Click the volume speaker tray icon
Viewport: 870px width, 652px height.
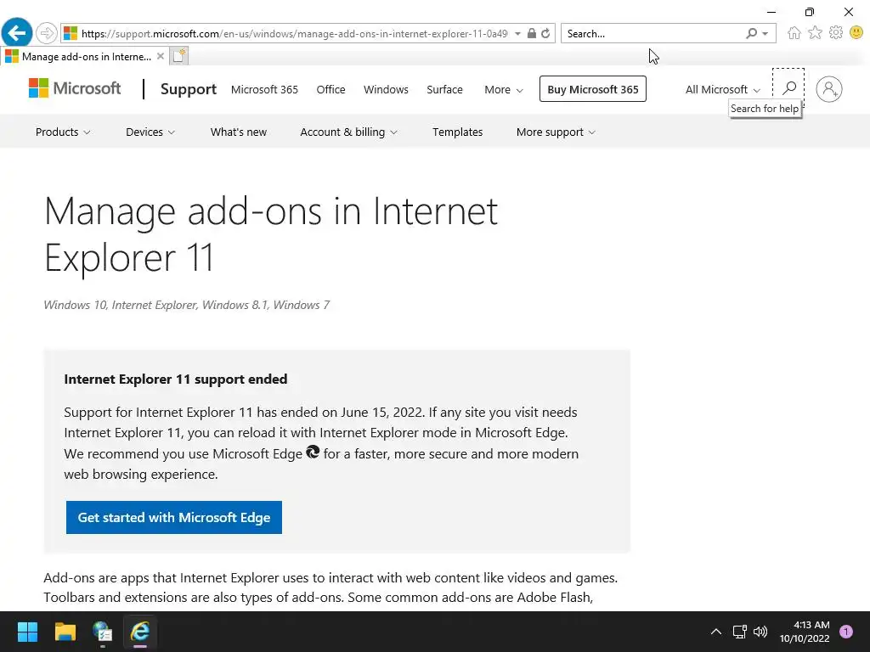pyautogui.click(x=760, y=632)
